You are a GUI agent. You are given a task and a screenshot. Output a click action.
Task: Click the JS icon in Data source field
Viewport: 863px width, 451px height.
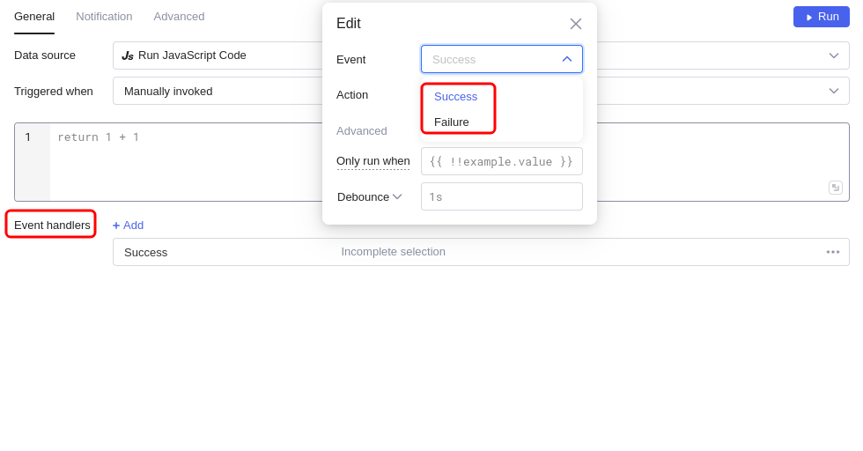pyautogui.click(x=128, y=55)
